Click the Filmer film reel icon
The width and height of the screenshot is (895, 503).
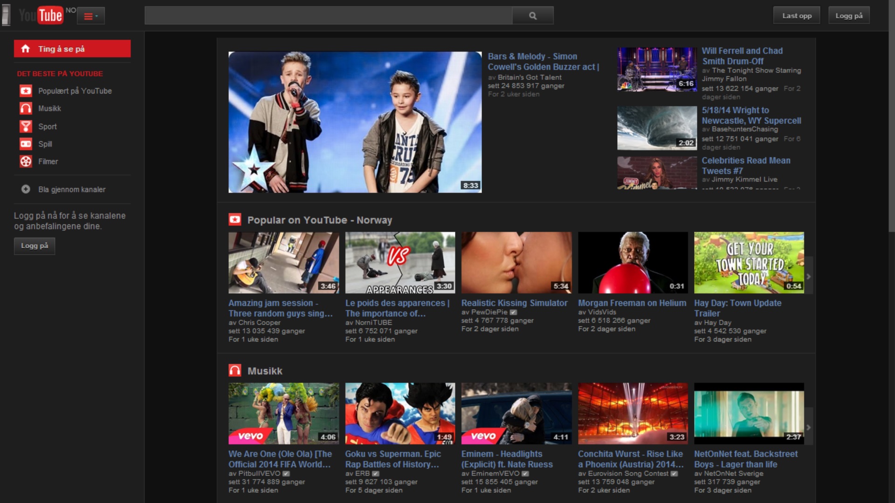[26, 162]
